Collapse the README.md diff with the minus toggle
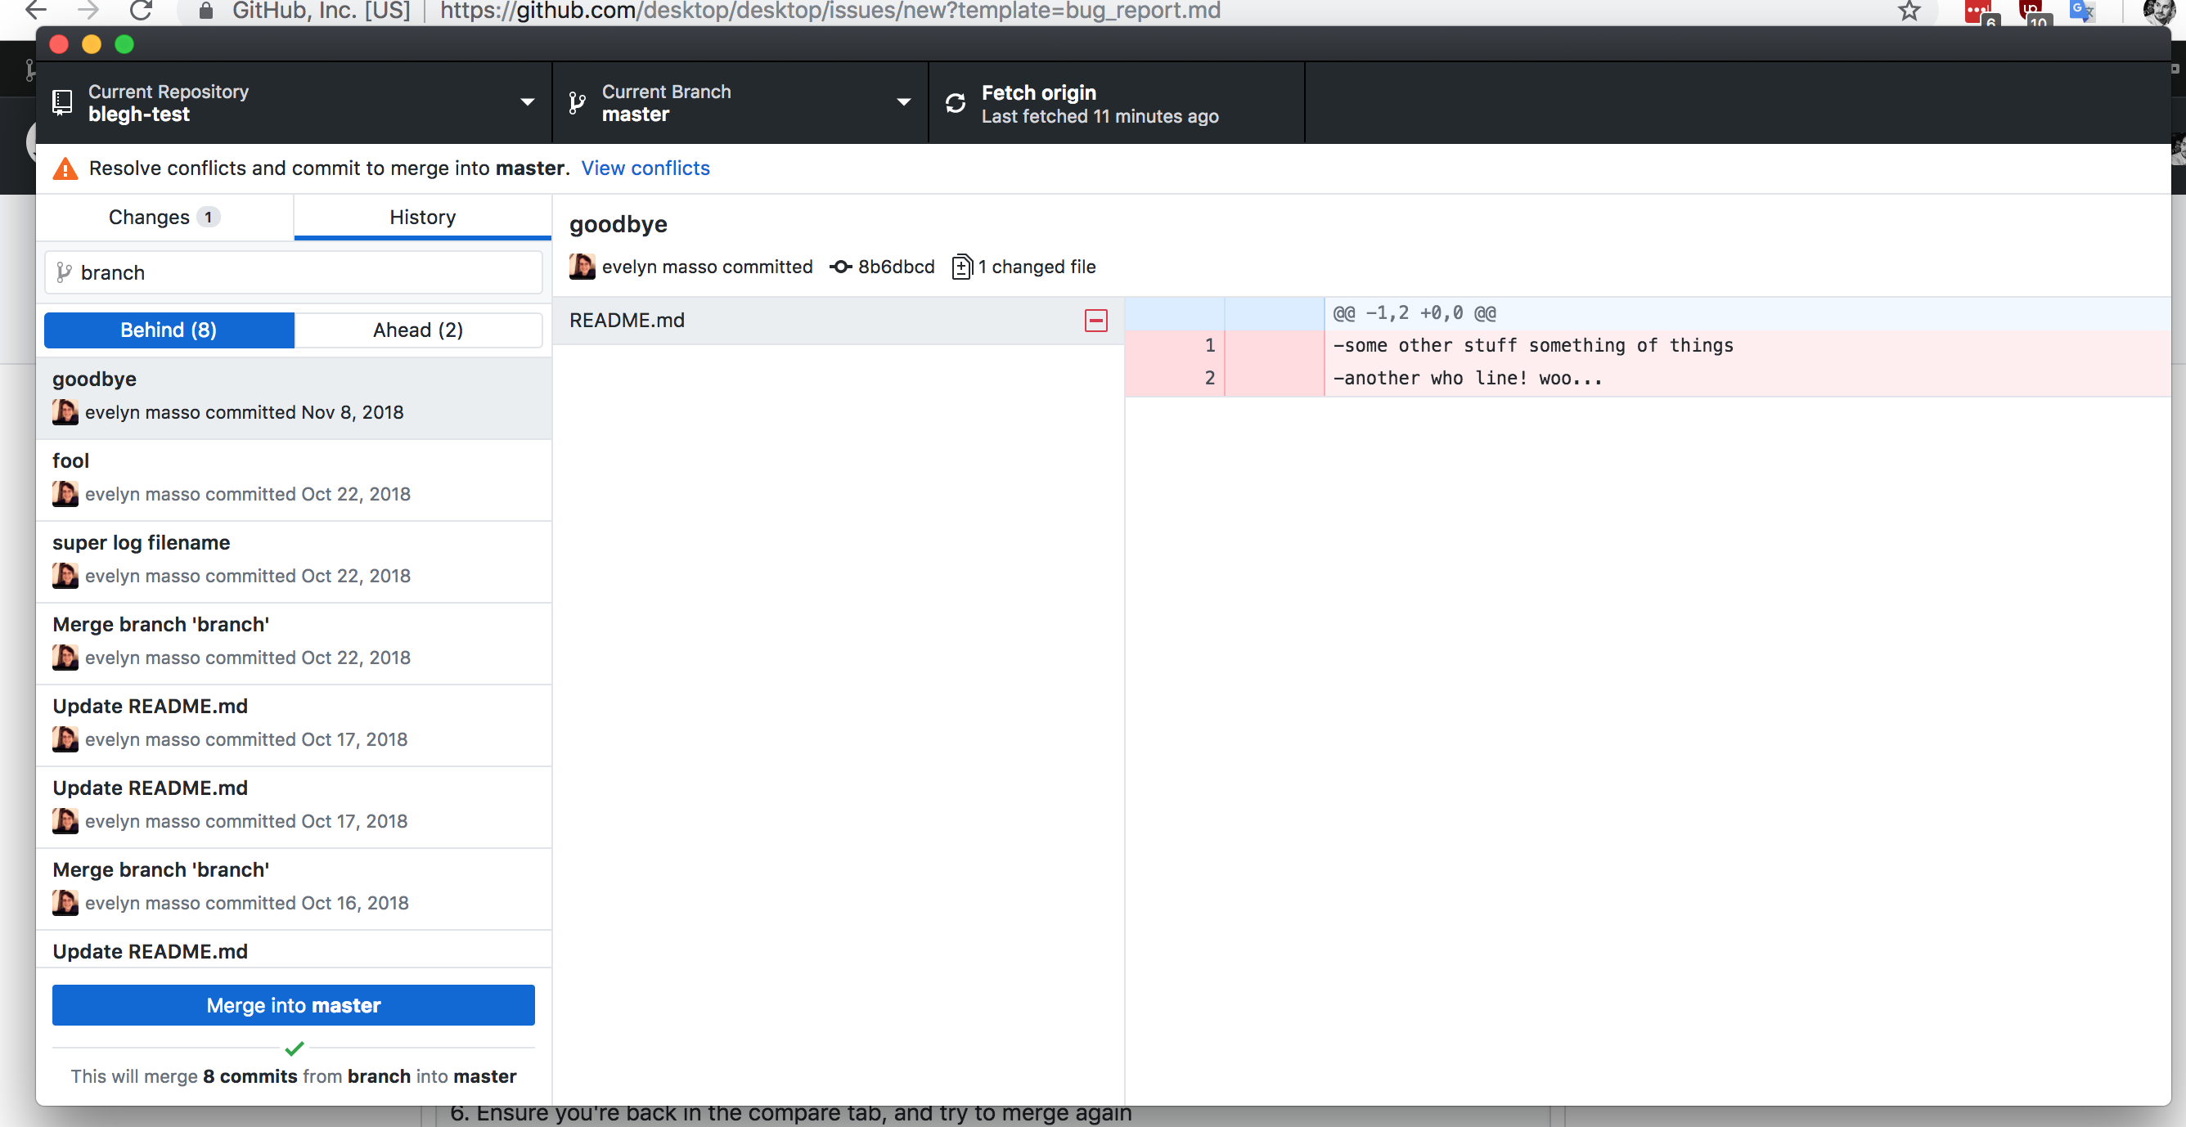The height and width of the screenshot is (1127, 2186). coord(1095,320)
